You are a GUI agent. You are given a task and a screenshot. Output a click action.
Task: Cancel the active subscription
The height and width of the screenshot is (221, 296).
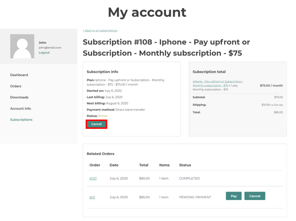tap(96, 124)
